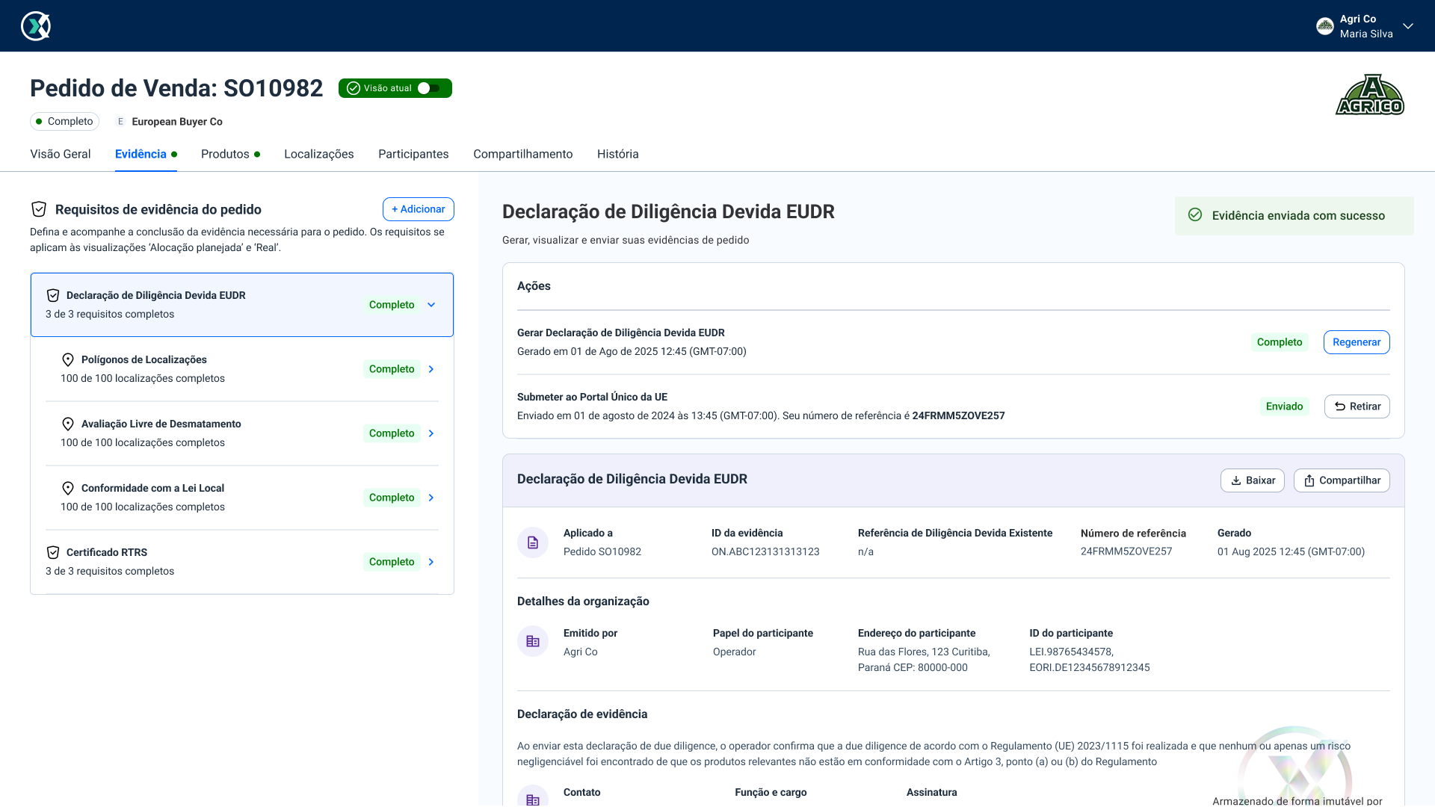This screenshot has height=807, width=1435.
Task: Click the shield icon for Certificado RTRS
Action: click(x=53, y=553)
